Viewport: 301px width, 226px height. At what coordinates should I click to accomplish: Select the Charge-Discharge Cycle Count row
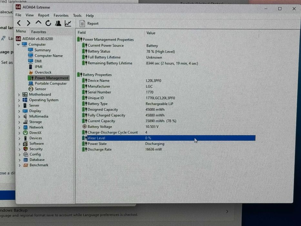coord(168,132)
